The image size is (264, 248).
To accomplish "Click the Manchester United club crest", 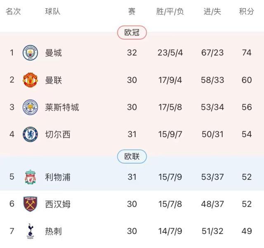I will pos(30,80).
